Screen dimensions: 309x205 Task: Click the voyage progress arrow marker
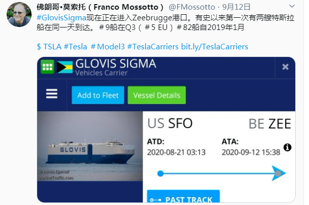(x=278, y=173)
